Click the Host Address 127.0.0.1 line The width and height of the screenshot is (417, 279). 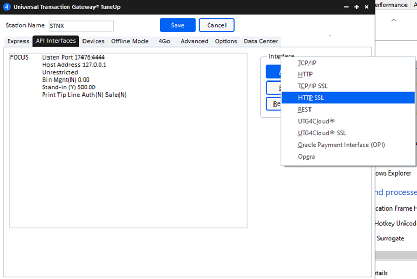[x=74, y=65]
